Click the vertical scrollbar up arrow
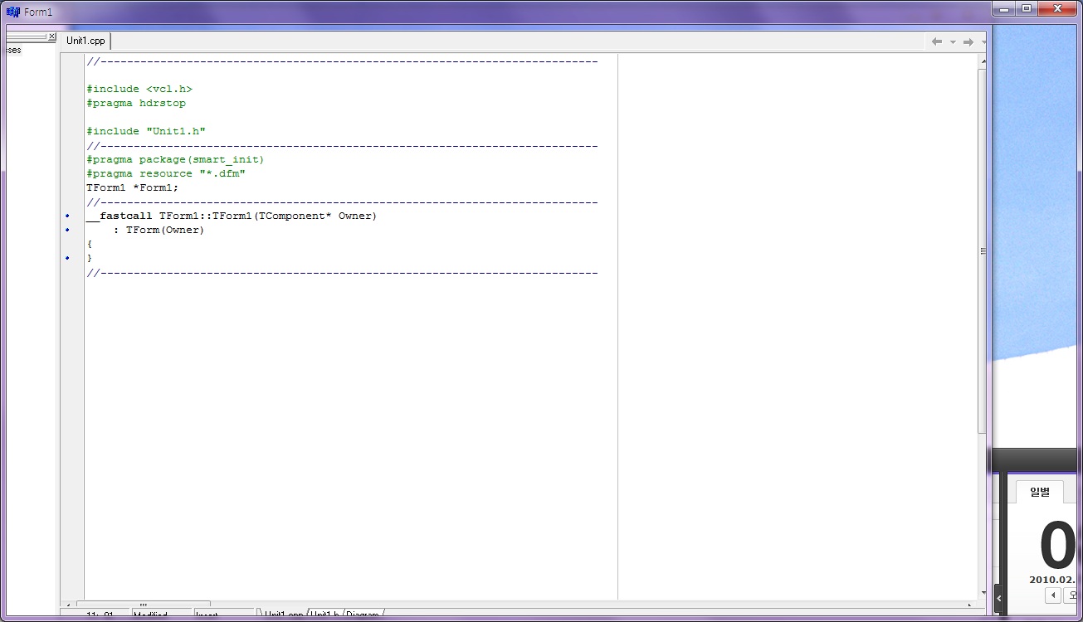This screenshot has height=622, width=1083. point(983,61)
